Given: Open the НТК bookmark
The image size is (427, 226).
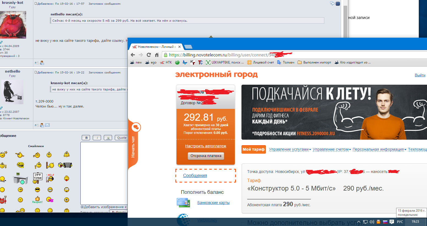Looking at the screenshot, I should (166, 62).
